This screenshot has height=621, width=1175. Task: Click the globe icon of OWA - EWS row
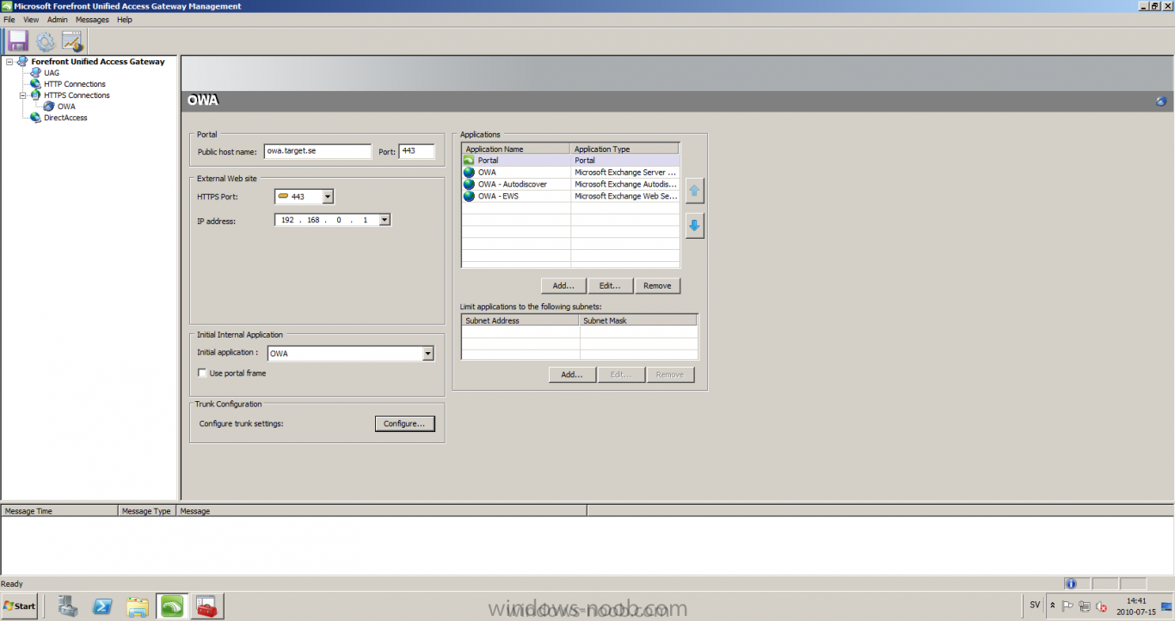(469, 197)
